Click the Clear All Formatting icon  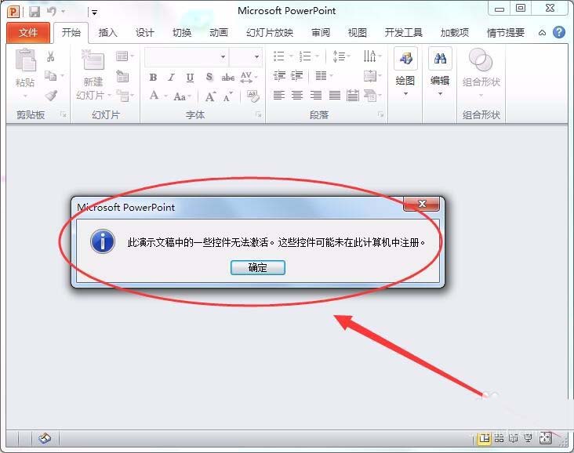252,96
